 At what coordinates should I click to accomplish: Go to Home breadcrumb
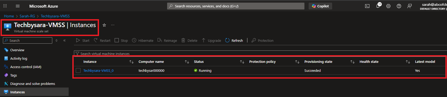click(9, 16)
